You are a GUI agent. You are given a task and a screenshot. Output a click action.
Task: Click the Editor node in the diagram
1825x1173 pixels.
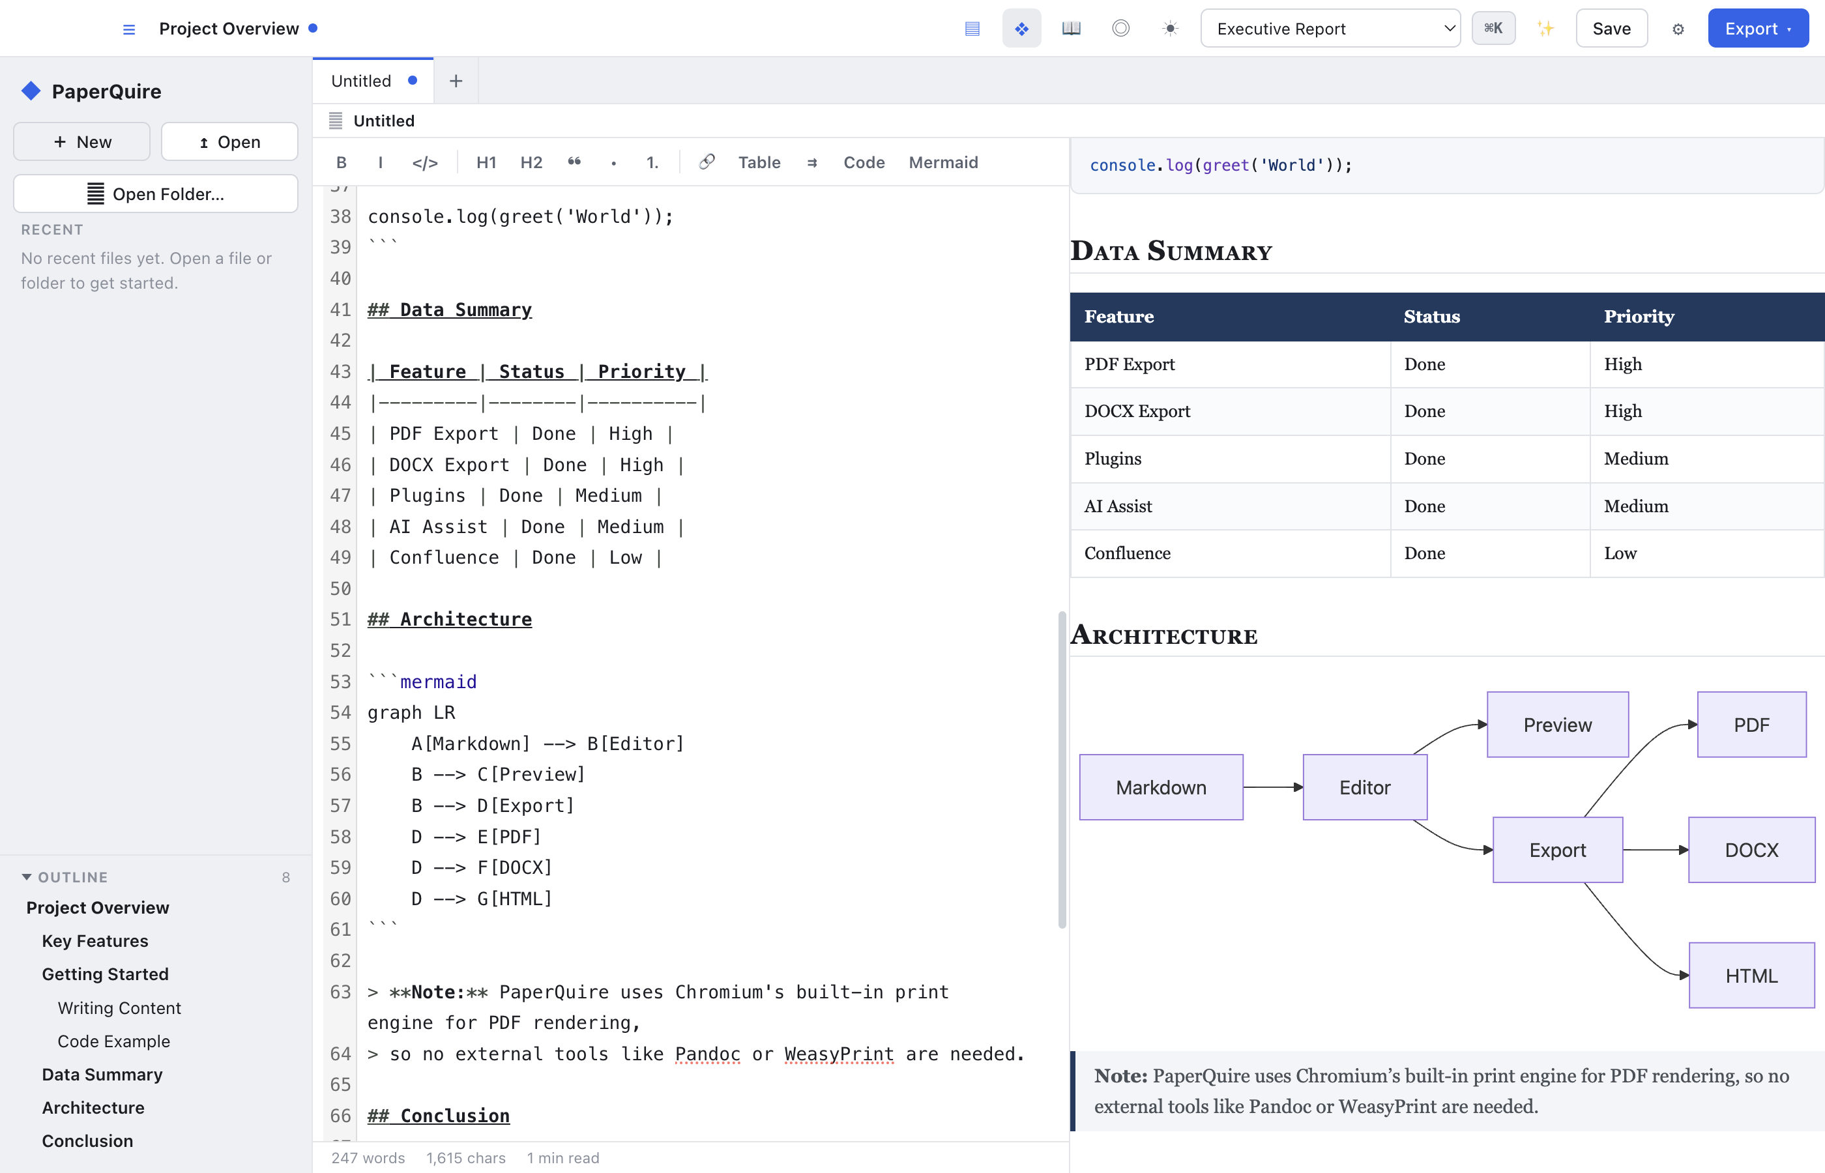(1365, 787)
